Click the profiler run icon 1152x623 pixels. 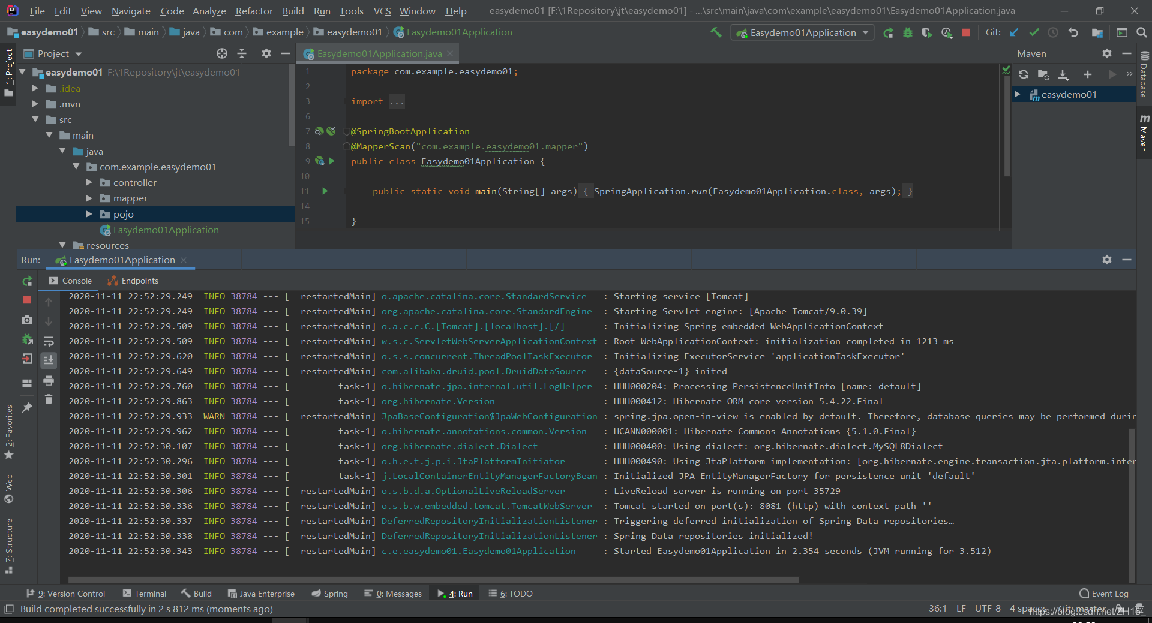[x=947, y=32]
